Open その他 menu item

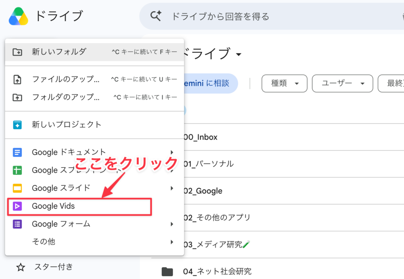[95, 242]
